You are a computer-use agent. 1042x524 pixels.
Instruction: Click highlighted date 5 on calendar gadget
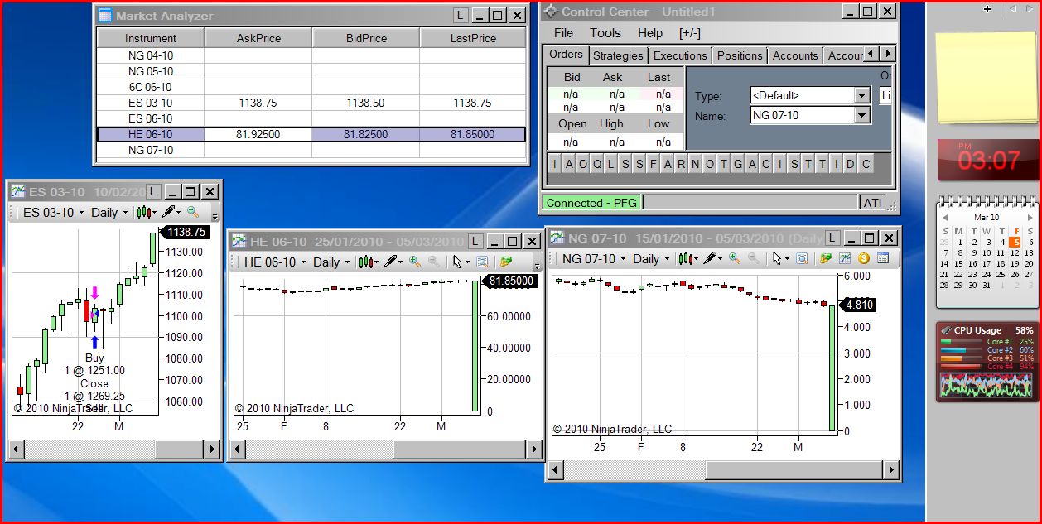coord(1016,242)
